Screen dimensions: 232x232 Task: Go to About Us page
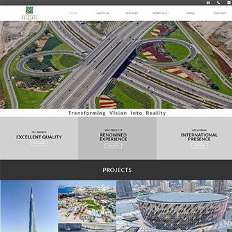tap(103, 13)
